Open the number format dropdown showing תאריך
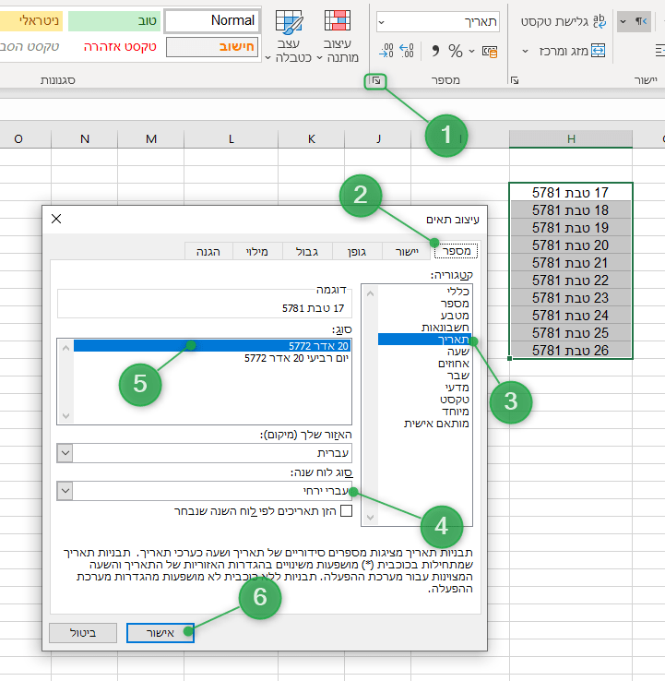The width and height of the screenshot is (665, 681). 438,22
